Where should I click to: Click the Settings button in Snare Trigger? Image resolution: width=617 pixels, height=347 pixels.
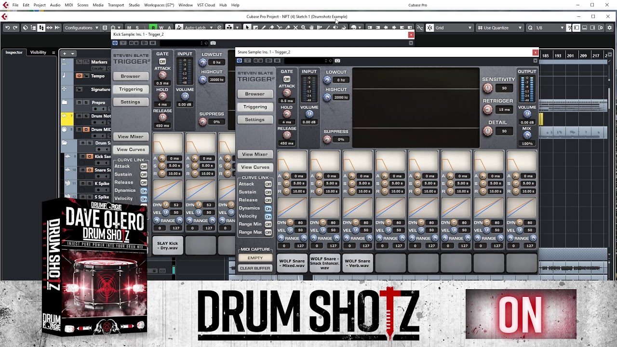coord(255,120)
